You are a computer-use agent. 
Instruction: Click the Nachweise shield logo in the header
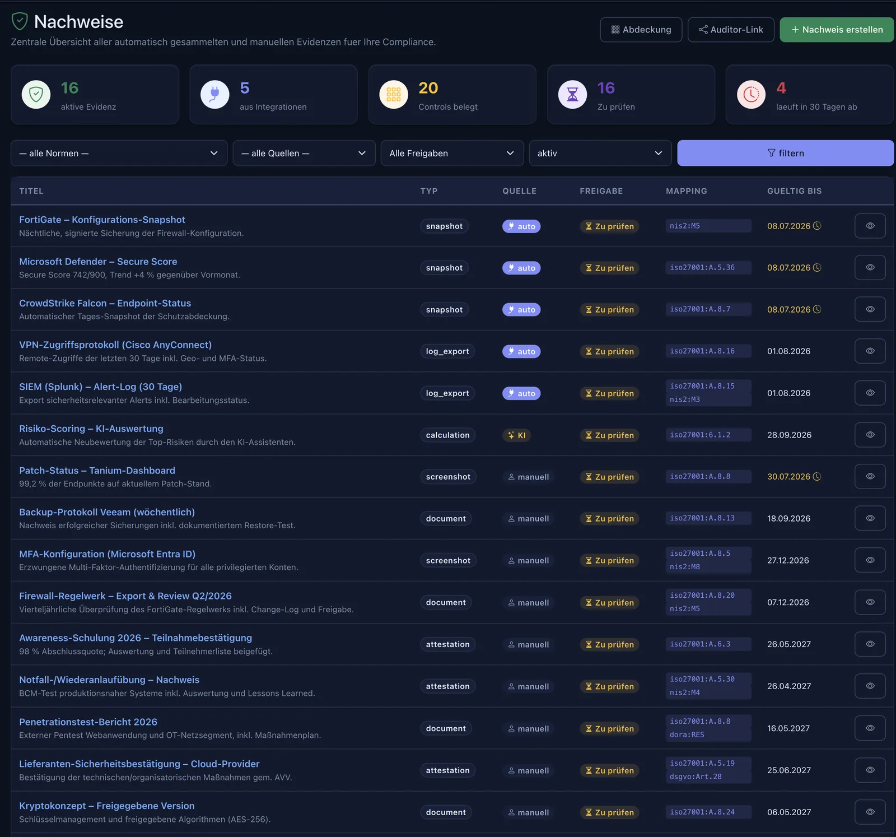20,21
